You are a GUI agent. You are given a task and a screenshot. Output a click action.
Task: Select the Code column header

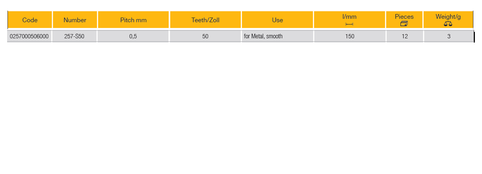click(30, 20)
